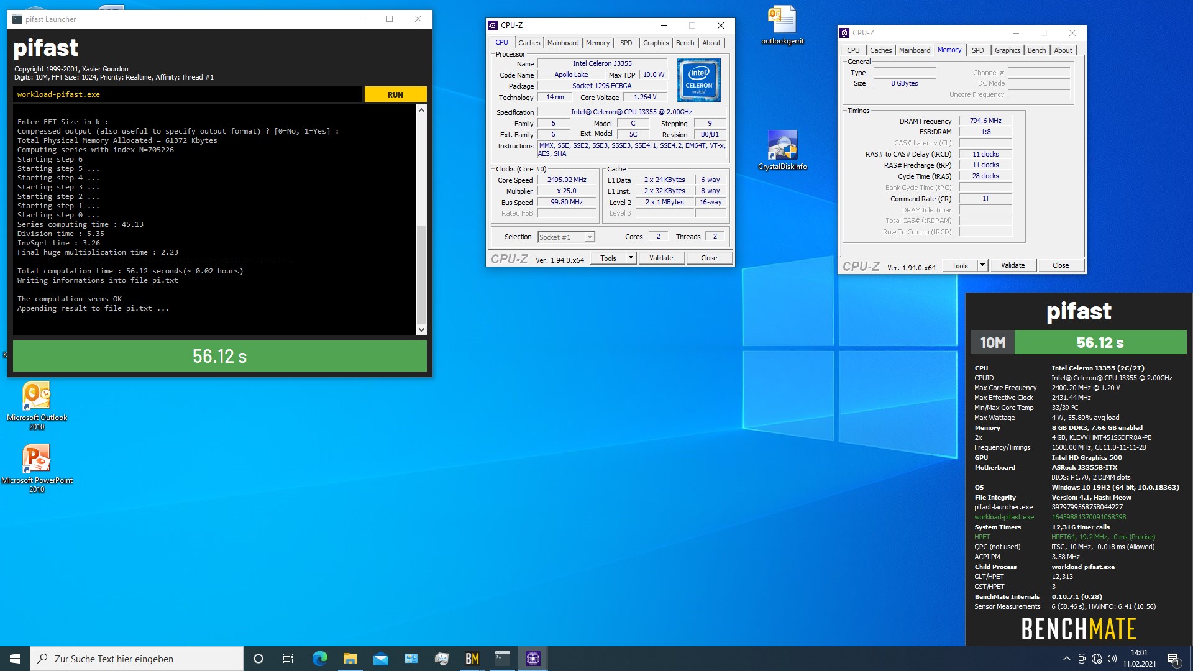The image size is (1193, 671).
Task: Open Microsoft Outlook 2010 desktop icon
Action: point(37,405)
